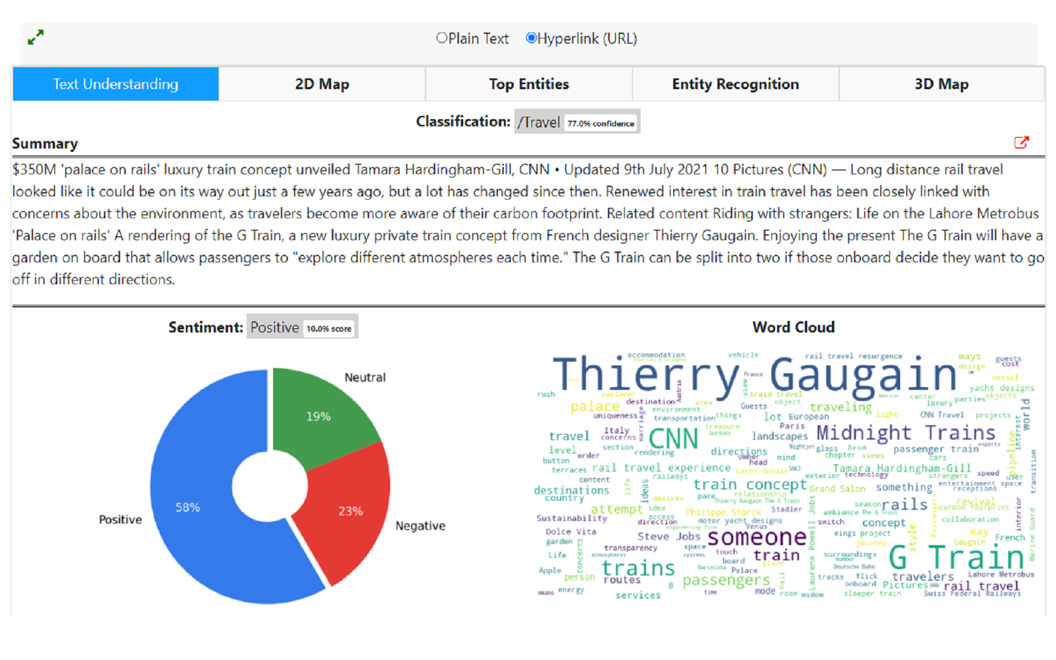
Task: Click the green expand fullscreen arrows icon
Action: [x=36, y=37]
